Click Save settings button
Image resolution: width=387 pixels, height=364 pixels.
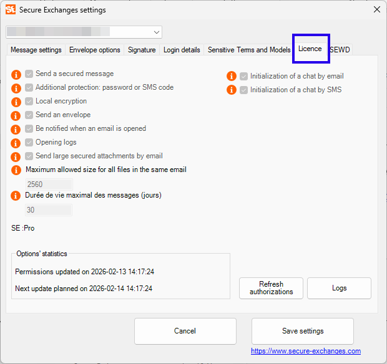tap(303, 331)
